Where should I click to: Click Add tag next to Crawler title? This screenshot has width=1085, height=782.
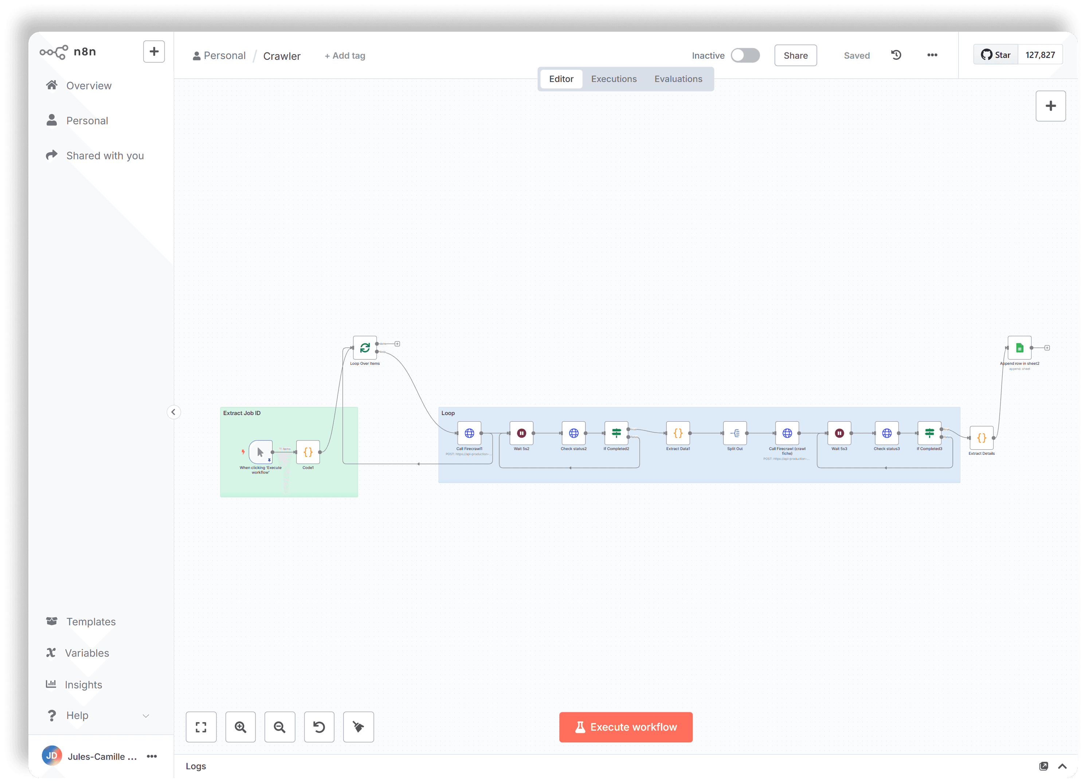click(344, 55)
